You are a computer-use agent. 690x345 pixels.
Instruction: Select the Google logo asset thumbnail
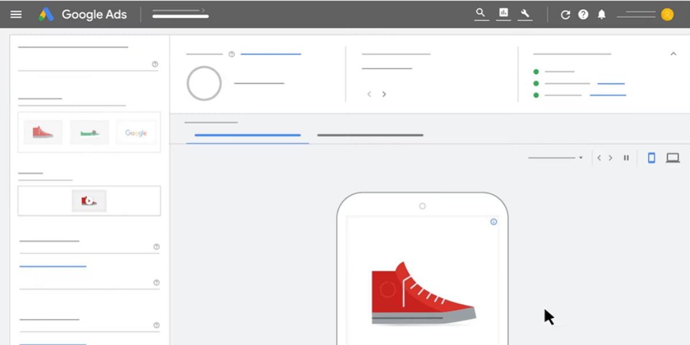(x=136, y=132)
